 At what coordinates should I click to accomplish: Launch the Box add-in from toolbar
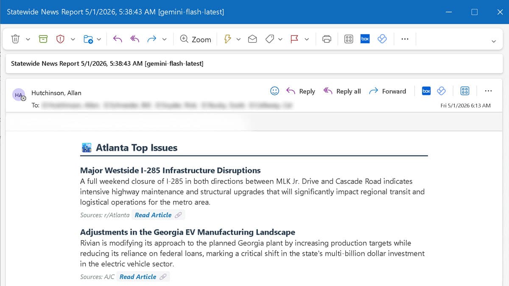pos(365,39)
